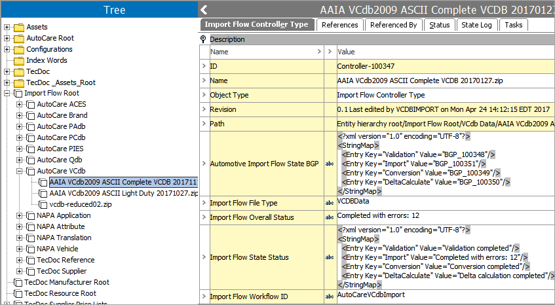Image resolution: width=555 pixels, height=305 pixels.
Task: Expand the Revision row arrow
Action: [204, 109]
